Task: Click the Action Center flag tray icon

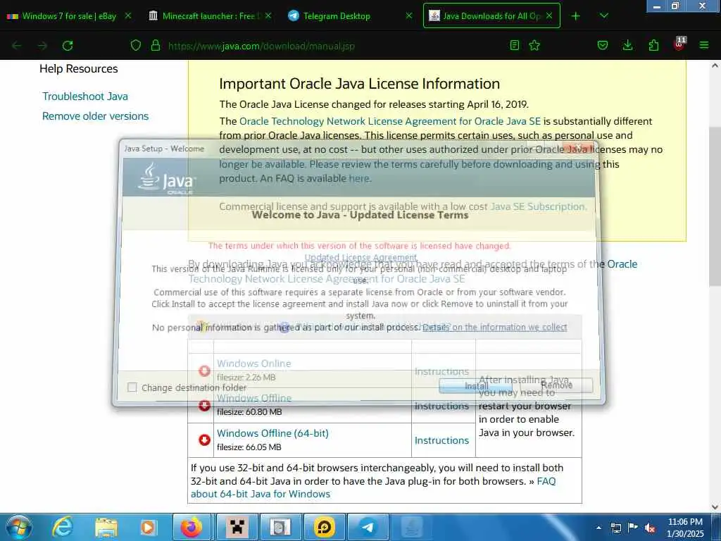Action: (x=633, y=528)
